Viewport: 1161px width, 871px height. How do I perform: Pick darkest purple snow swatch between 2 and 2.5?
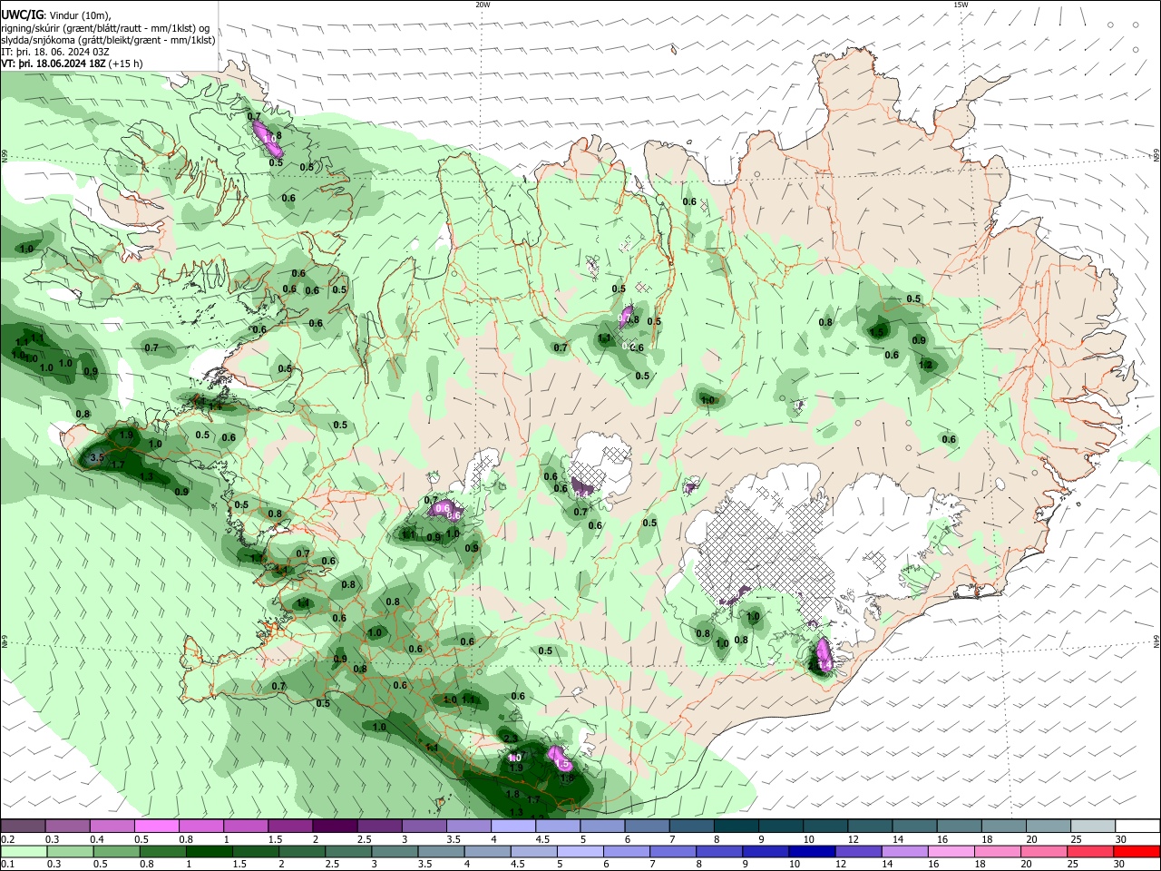coord(334,827)
